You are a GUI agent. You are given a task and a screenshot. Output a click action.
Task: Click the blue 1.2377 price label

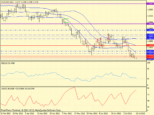pos(150,51)
